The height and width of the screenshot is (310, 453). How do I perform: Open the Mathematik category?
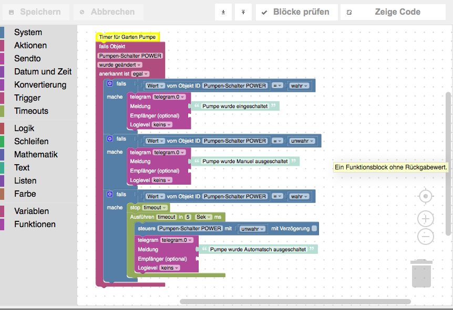(x=36, y=155)
